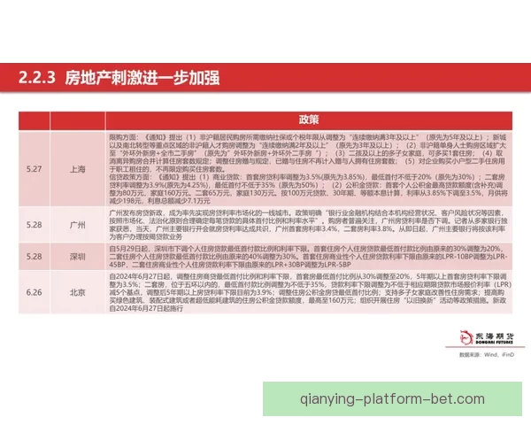Click the section number 2.2.3
Image resolution: width=531 pixels, height=425 pixels.
point(36,78)
